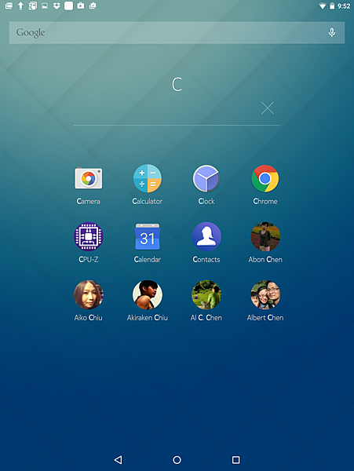Open Abon Chen contact photo
Viewport: 354px width, 471px height.
(265, 237)
